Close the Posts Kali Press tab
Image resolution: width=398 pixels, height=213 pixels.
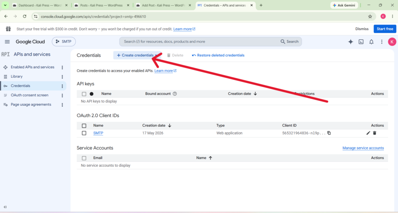point(128,5)
